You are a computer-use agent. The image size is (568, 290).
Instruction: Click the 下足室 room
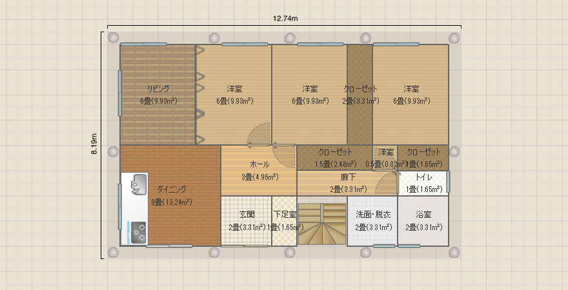pyautogui.click(x=285, y=221)
